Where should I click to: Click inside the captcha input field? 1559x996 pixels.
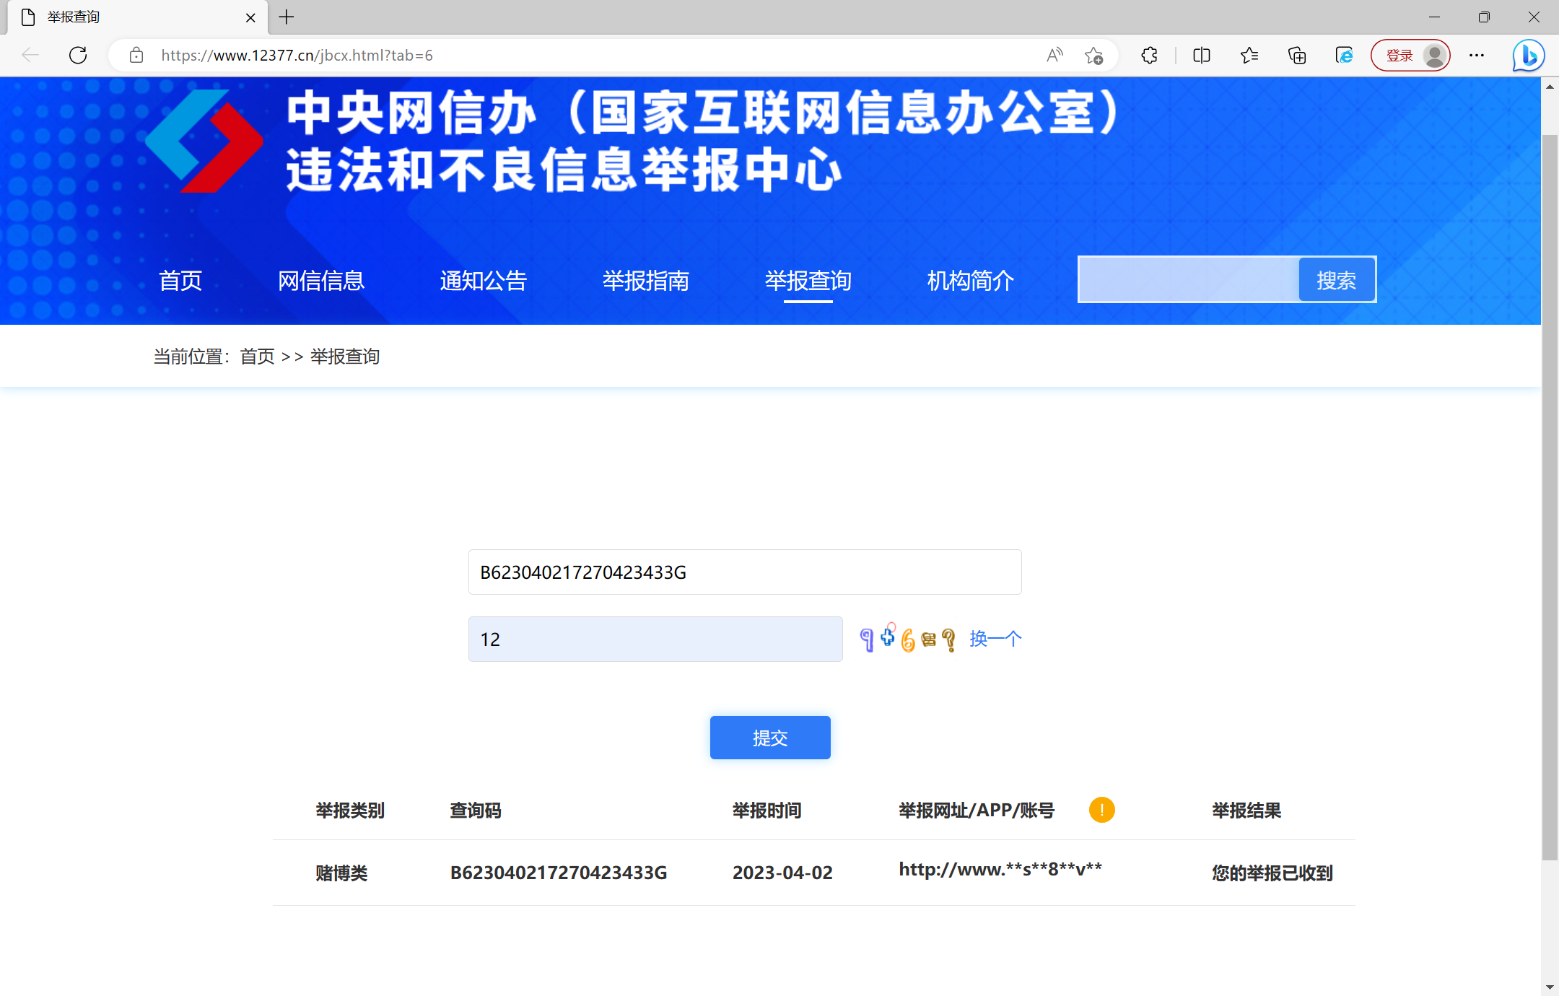pos(654,639)
